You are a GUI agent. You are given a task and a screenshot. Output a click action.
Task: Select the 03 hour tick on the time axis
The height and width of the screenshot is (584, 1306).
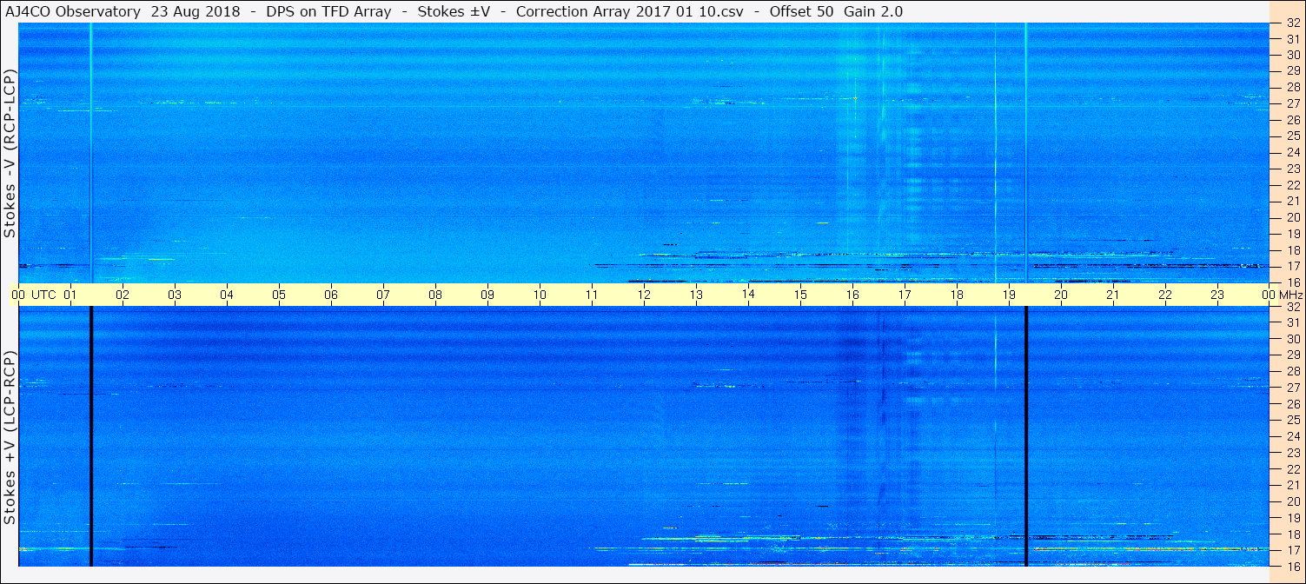(175, 295)
